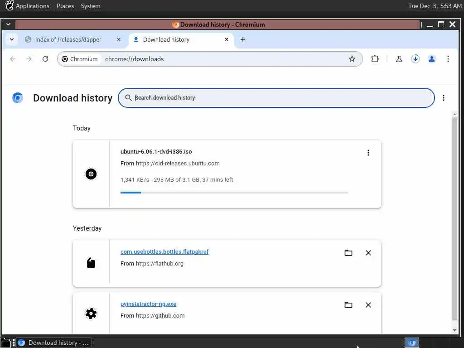464x348 pixels.
Task: Click Download history taskbar window button
Action: (x=54, y=343)
